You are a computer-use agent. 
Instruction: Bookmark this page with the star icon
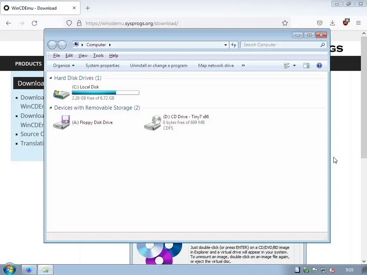pos(285,23)
